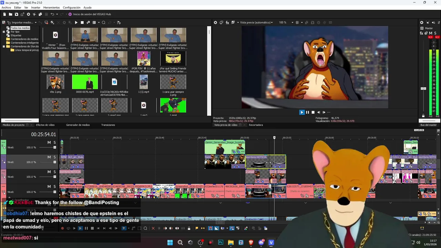Viewport: 441px width, 248px height.
Task: Toggle snapping magnet icon
Action: 211,228
